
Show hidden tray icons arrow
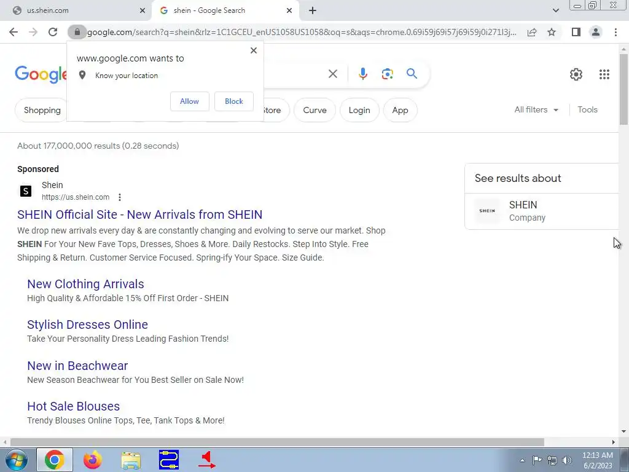522,461
